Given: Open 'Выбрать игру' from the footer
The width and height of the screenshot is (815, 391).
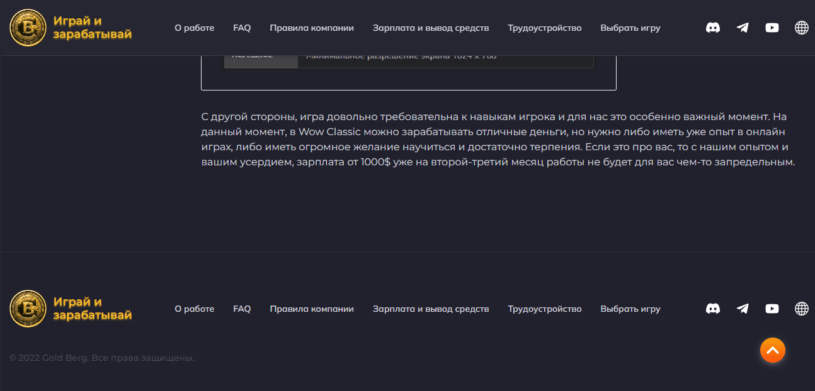Looking at the screenshot, I should point(630,309).
